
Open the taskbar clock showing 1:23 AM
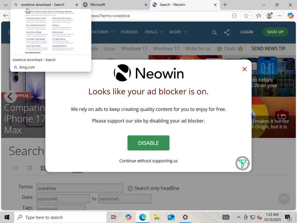point(272,217)
